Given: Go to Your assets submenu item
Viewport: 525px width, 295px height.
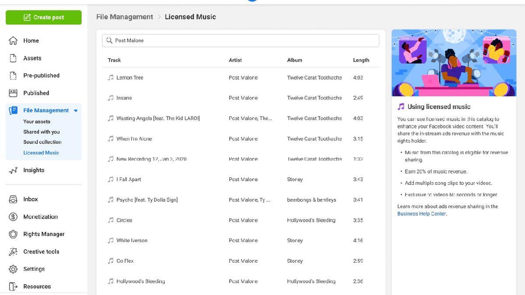Looking at the screenshot, I should (x=37, y=122).
